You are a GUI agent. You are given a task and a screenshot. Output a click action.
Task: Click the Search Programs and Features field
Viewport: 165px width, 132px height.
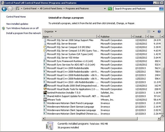[136, 8]
